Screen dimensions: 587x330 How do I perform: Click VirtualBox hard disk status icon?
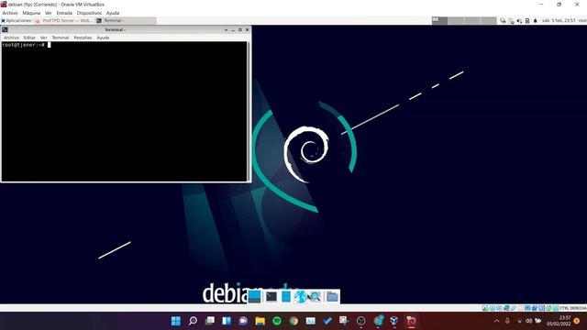(485, 308)
